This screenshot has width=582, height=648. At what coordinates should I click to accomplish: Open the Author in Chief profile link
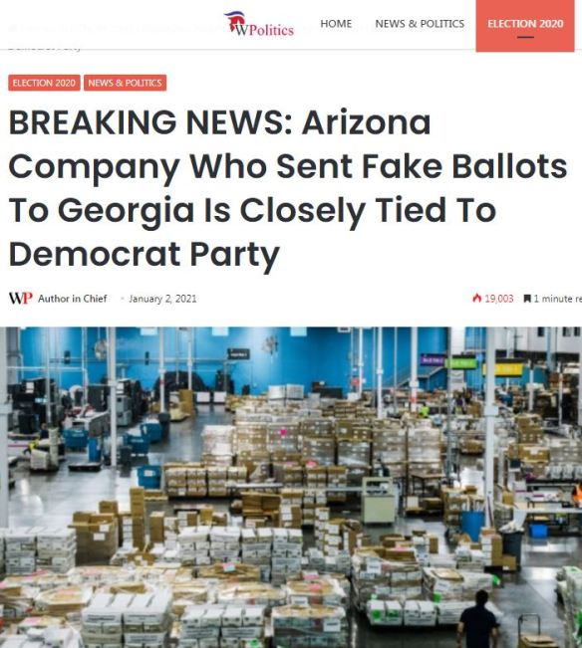point(73,299)
